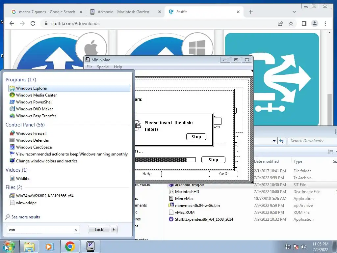Image resolution: width=337 pixels, height=253 pixels.
Task: Click the progress bar in Mini vMac
Action: point(165,160)
